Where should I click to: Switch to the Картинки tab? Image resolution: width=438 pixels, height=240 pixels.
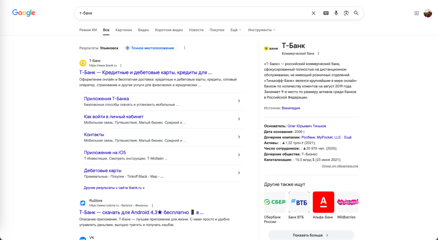[x=124, y=30]
